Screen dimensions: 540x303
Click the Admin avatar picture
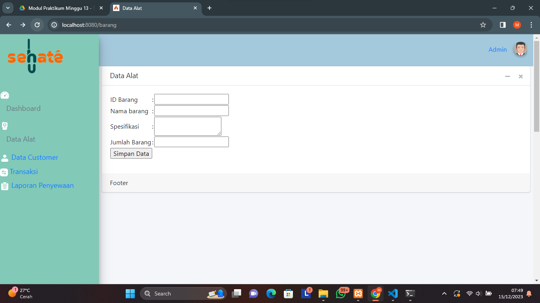(x=520, y=49)
